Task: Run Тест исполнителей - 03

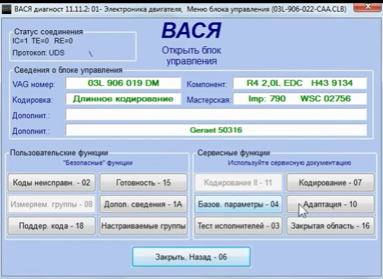Action: click(238, 225)
